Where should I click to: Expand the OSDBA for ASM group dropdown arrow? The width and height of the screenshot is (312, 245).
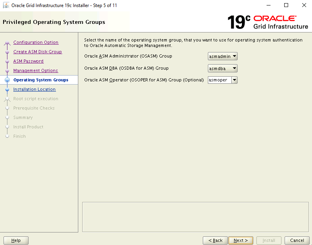point(234,68)
